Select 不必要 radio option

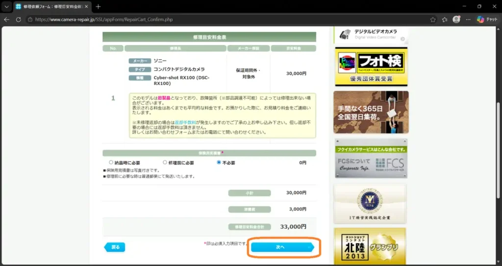tap(219, 162)
